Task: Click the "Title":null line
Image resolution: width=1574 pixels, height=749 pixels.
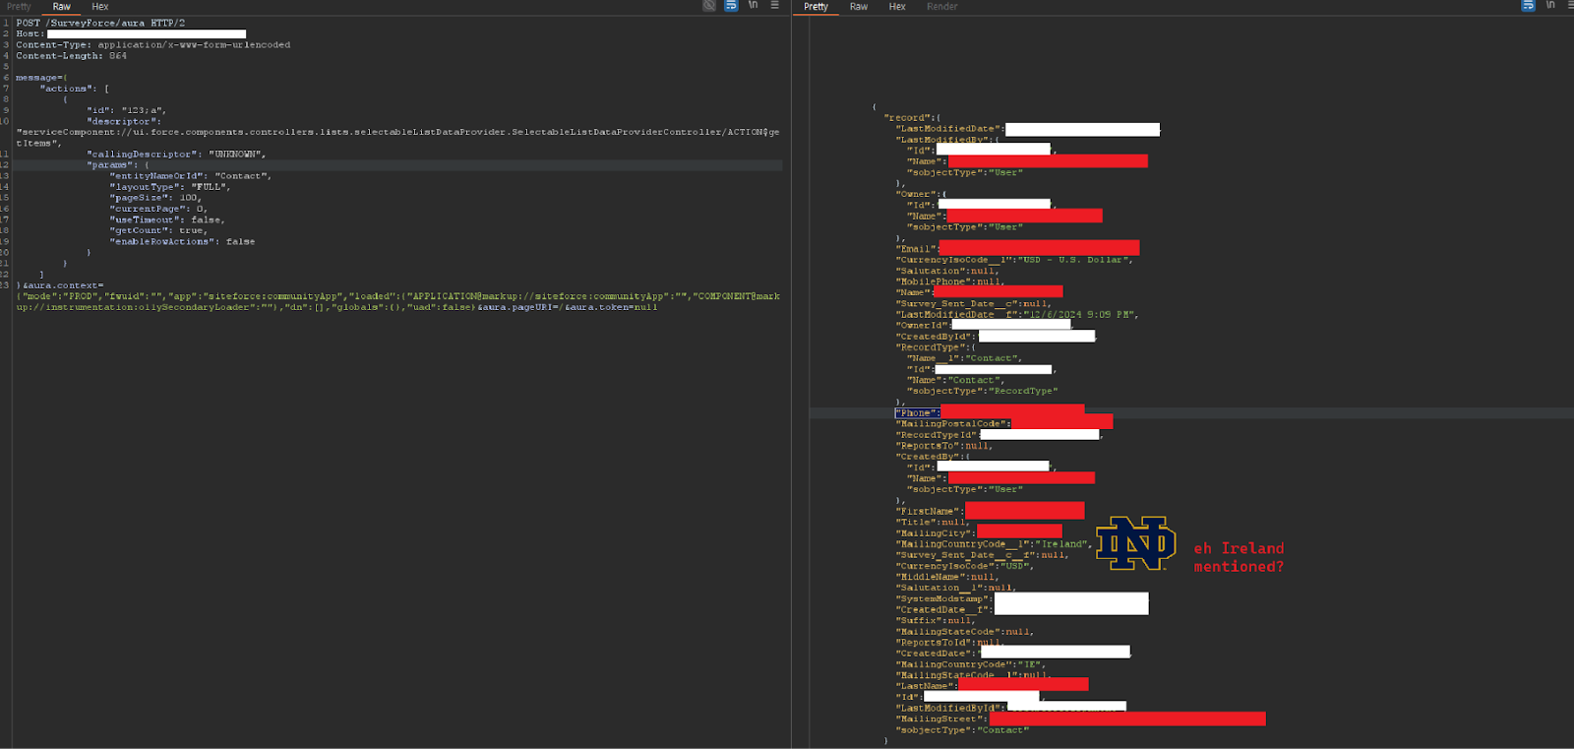Action: (x=933, y=523)
